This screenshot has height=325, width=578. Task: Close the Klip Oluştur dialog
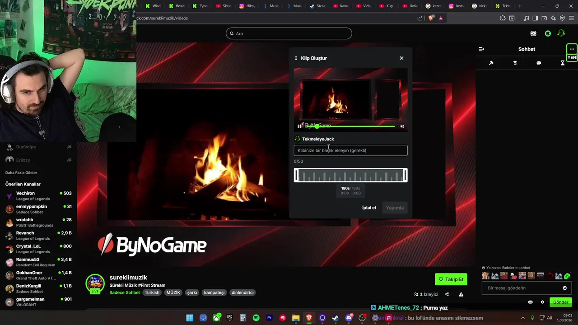pyautogui.click(x=401, y=58)
